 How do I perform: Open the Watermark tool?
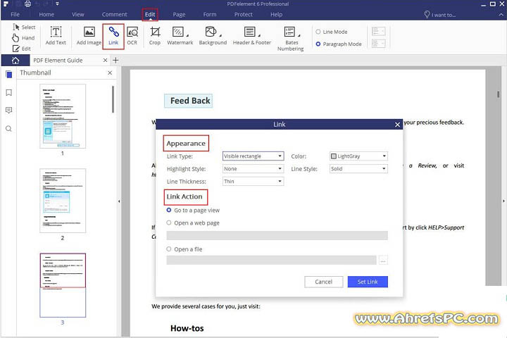coord(180,36)
